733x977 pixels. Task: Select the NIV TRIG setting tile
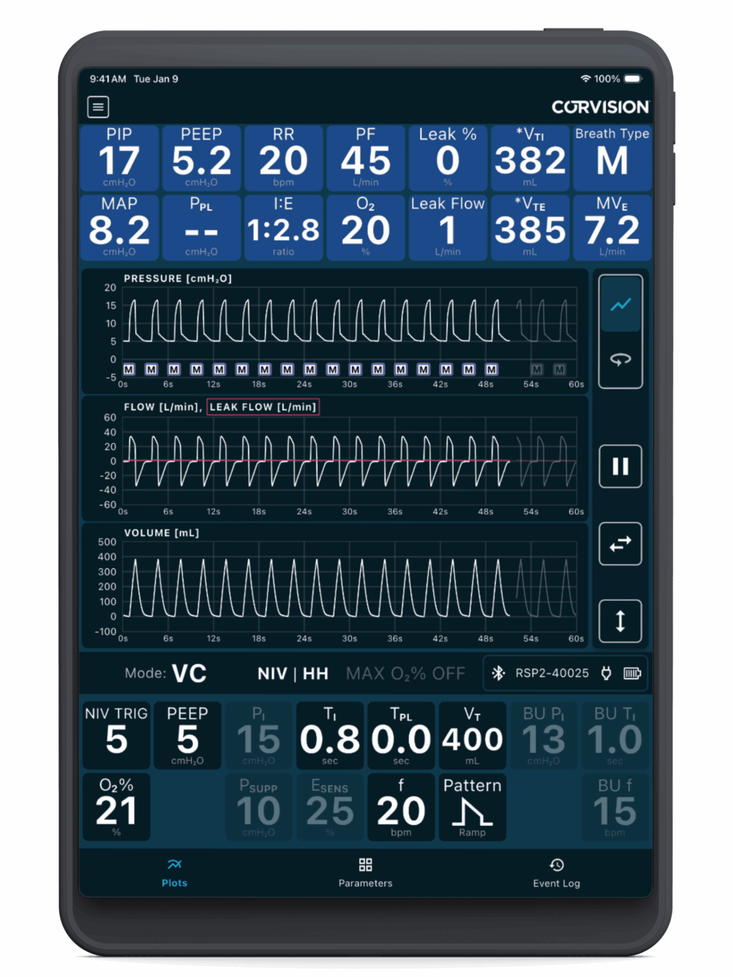coord(116,735)
